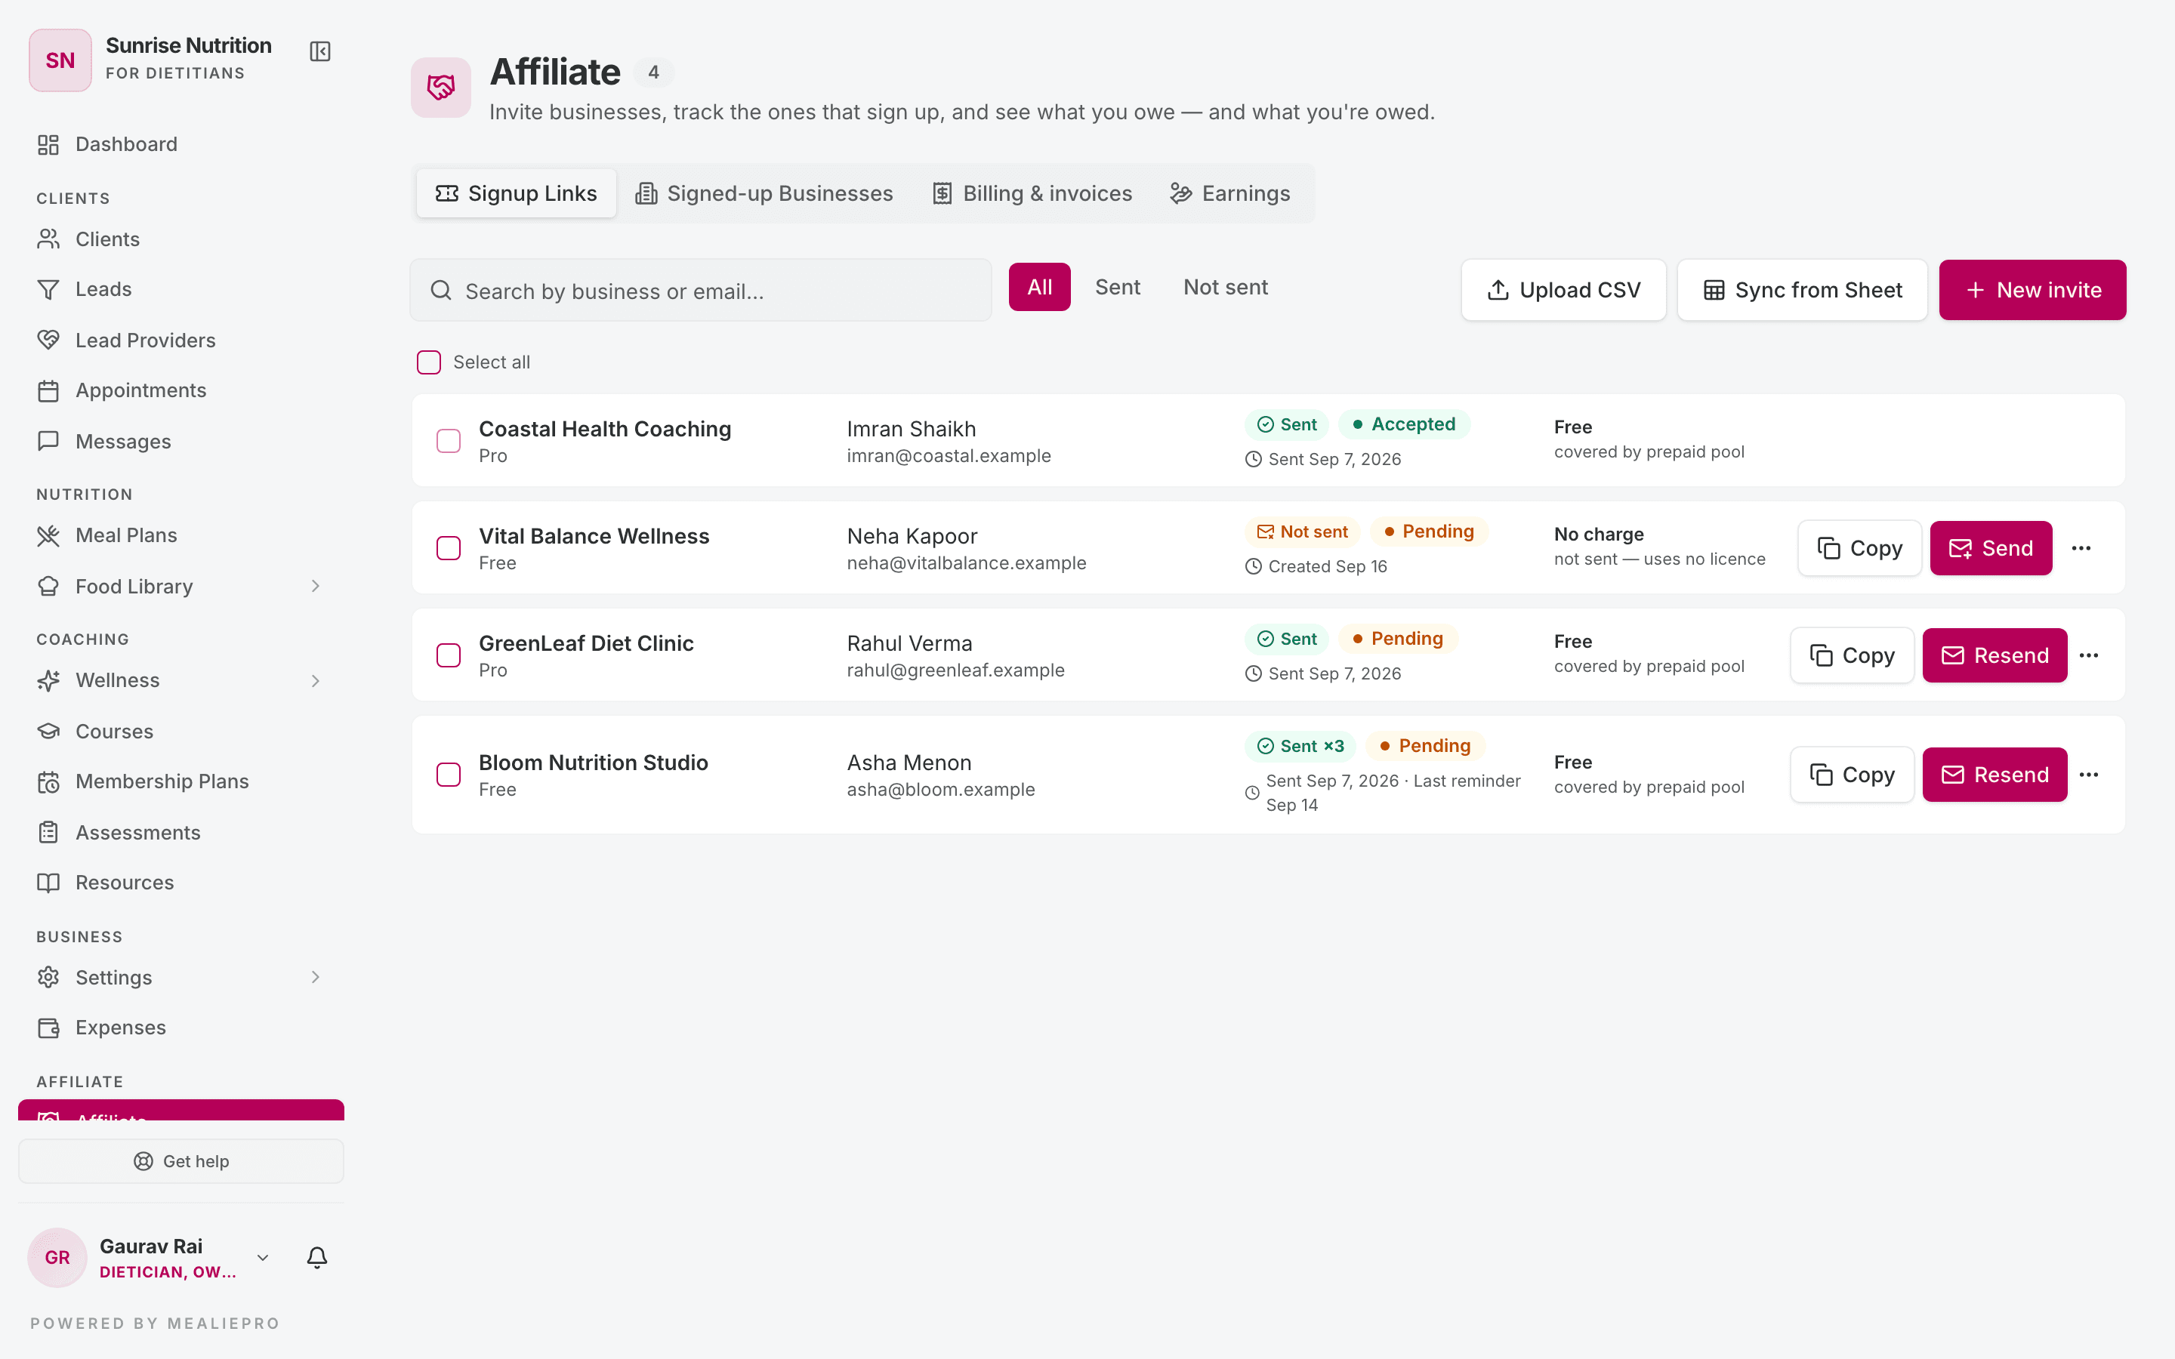Open Resources book icon
Screen dimensions: 2175x1359
[x=48, y=883]
